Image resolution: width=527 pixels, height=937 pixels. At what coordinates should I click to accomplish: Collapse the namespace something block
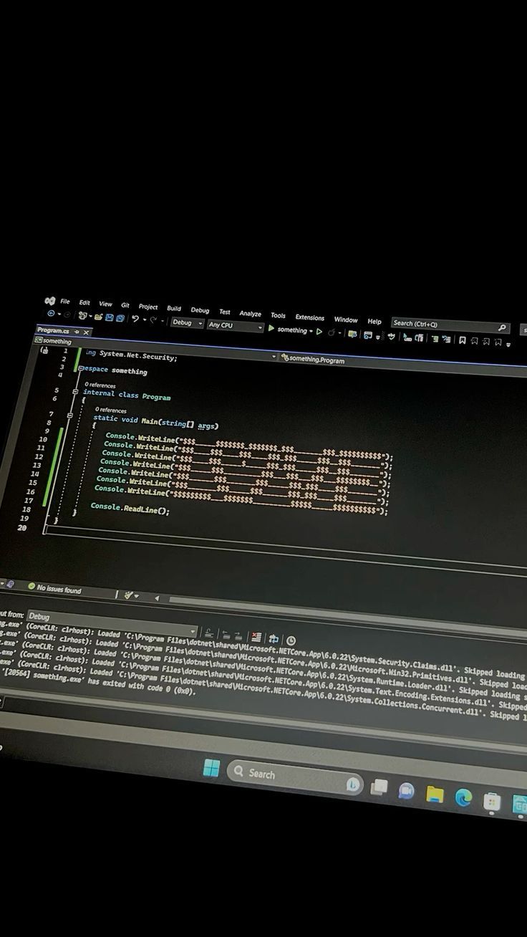(x=80, y=368)
